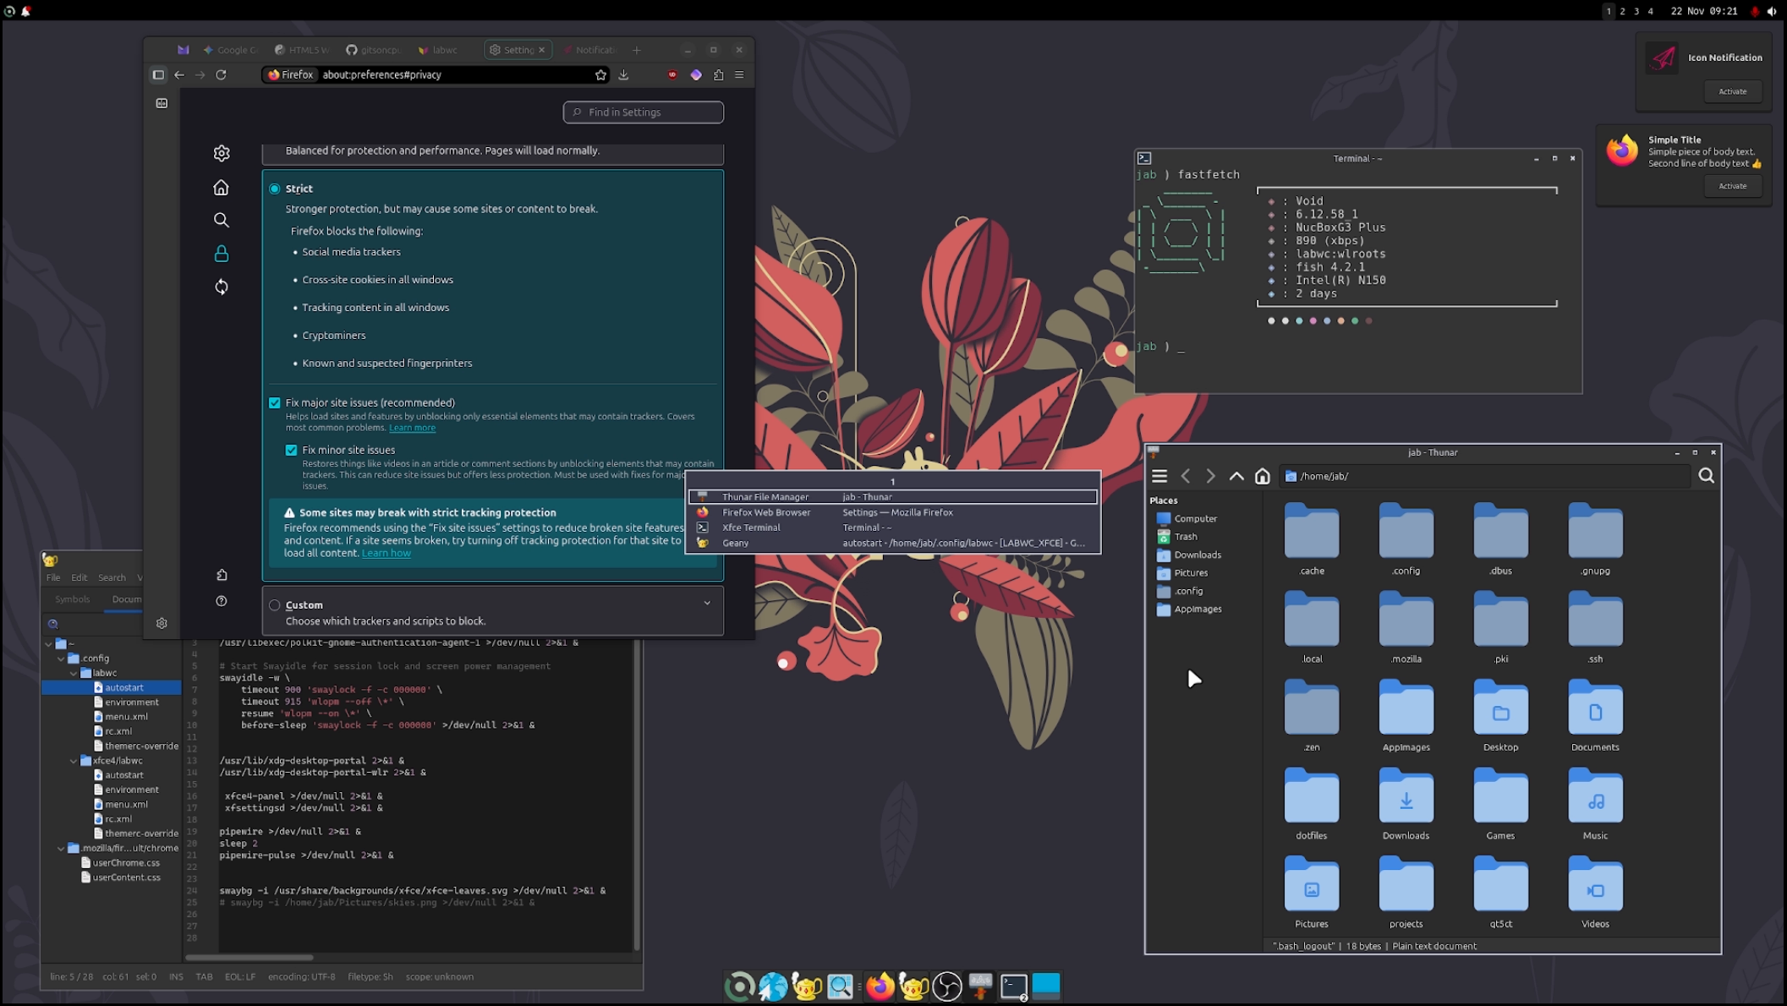Click the Learn how link
1787x1006 pixels.
point(386,553)
